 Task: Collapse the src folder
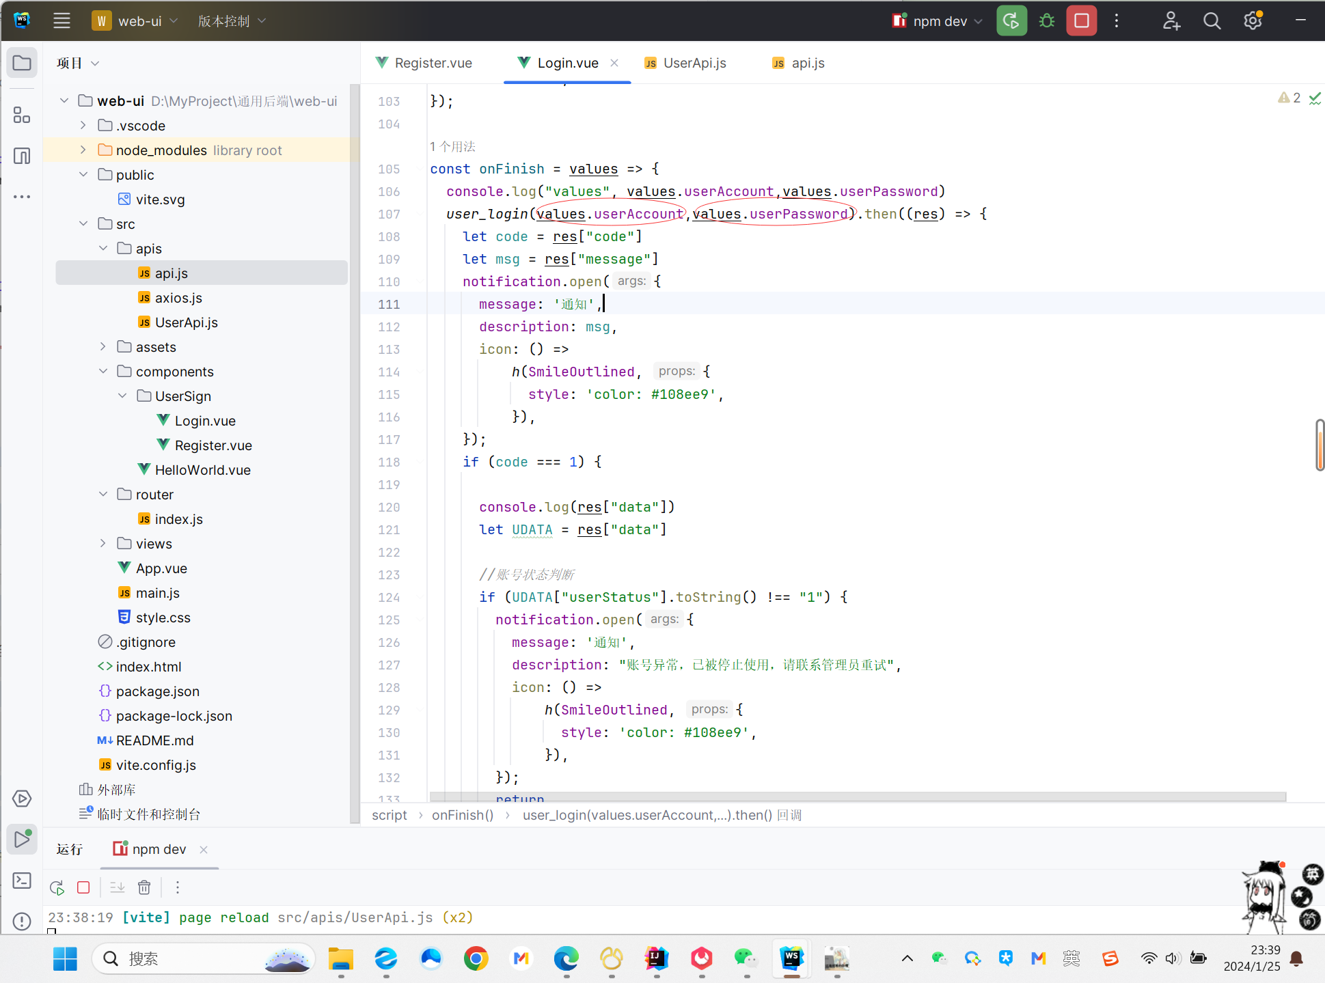(x=83, y=223)
